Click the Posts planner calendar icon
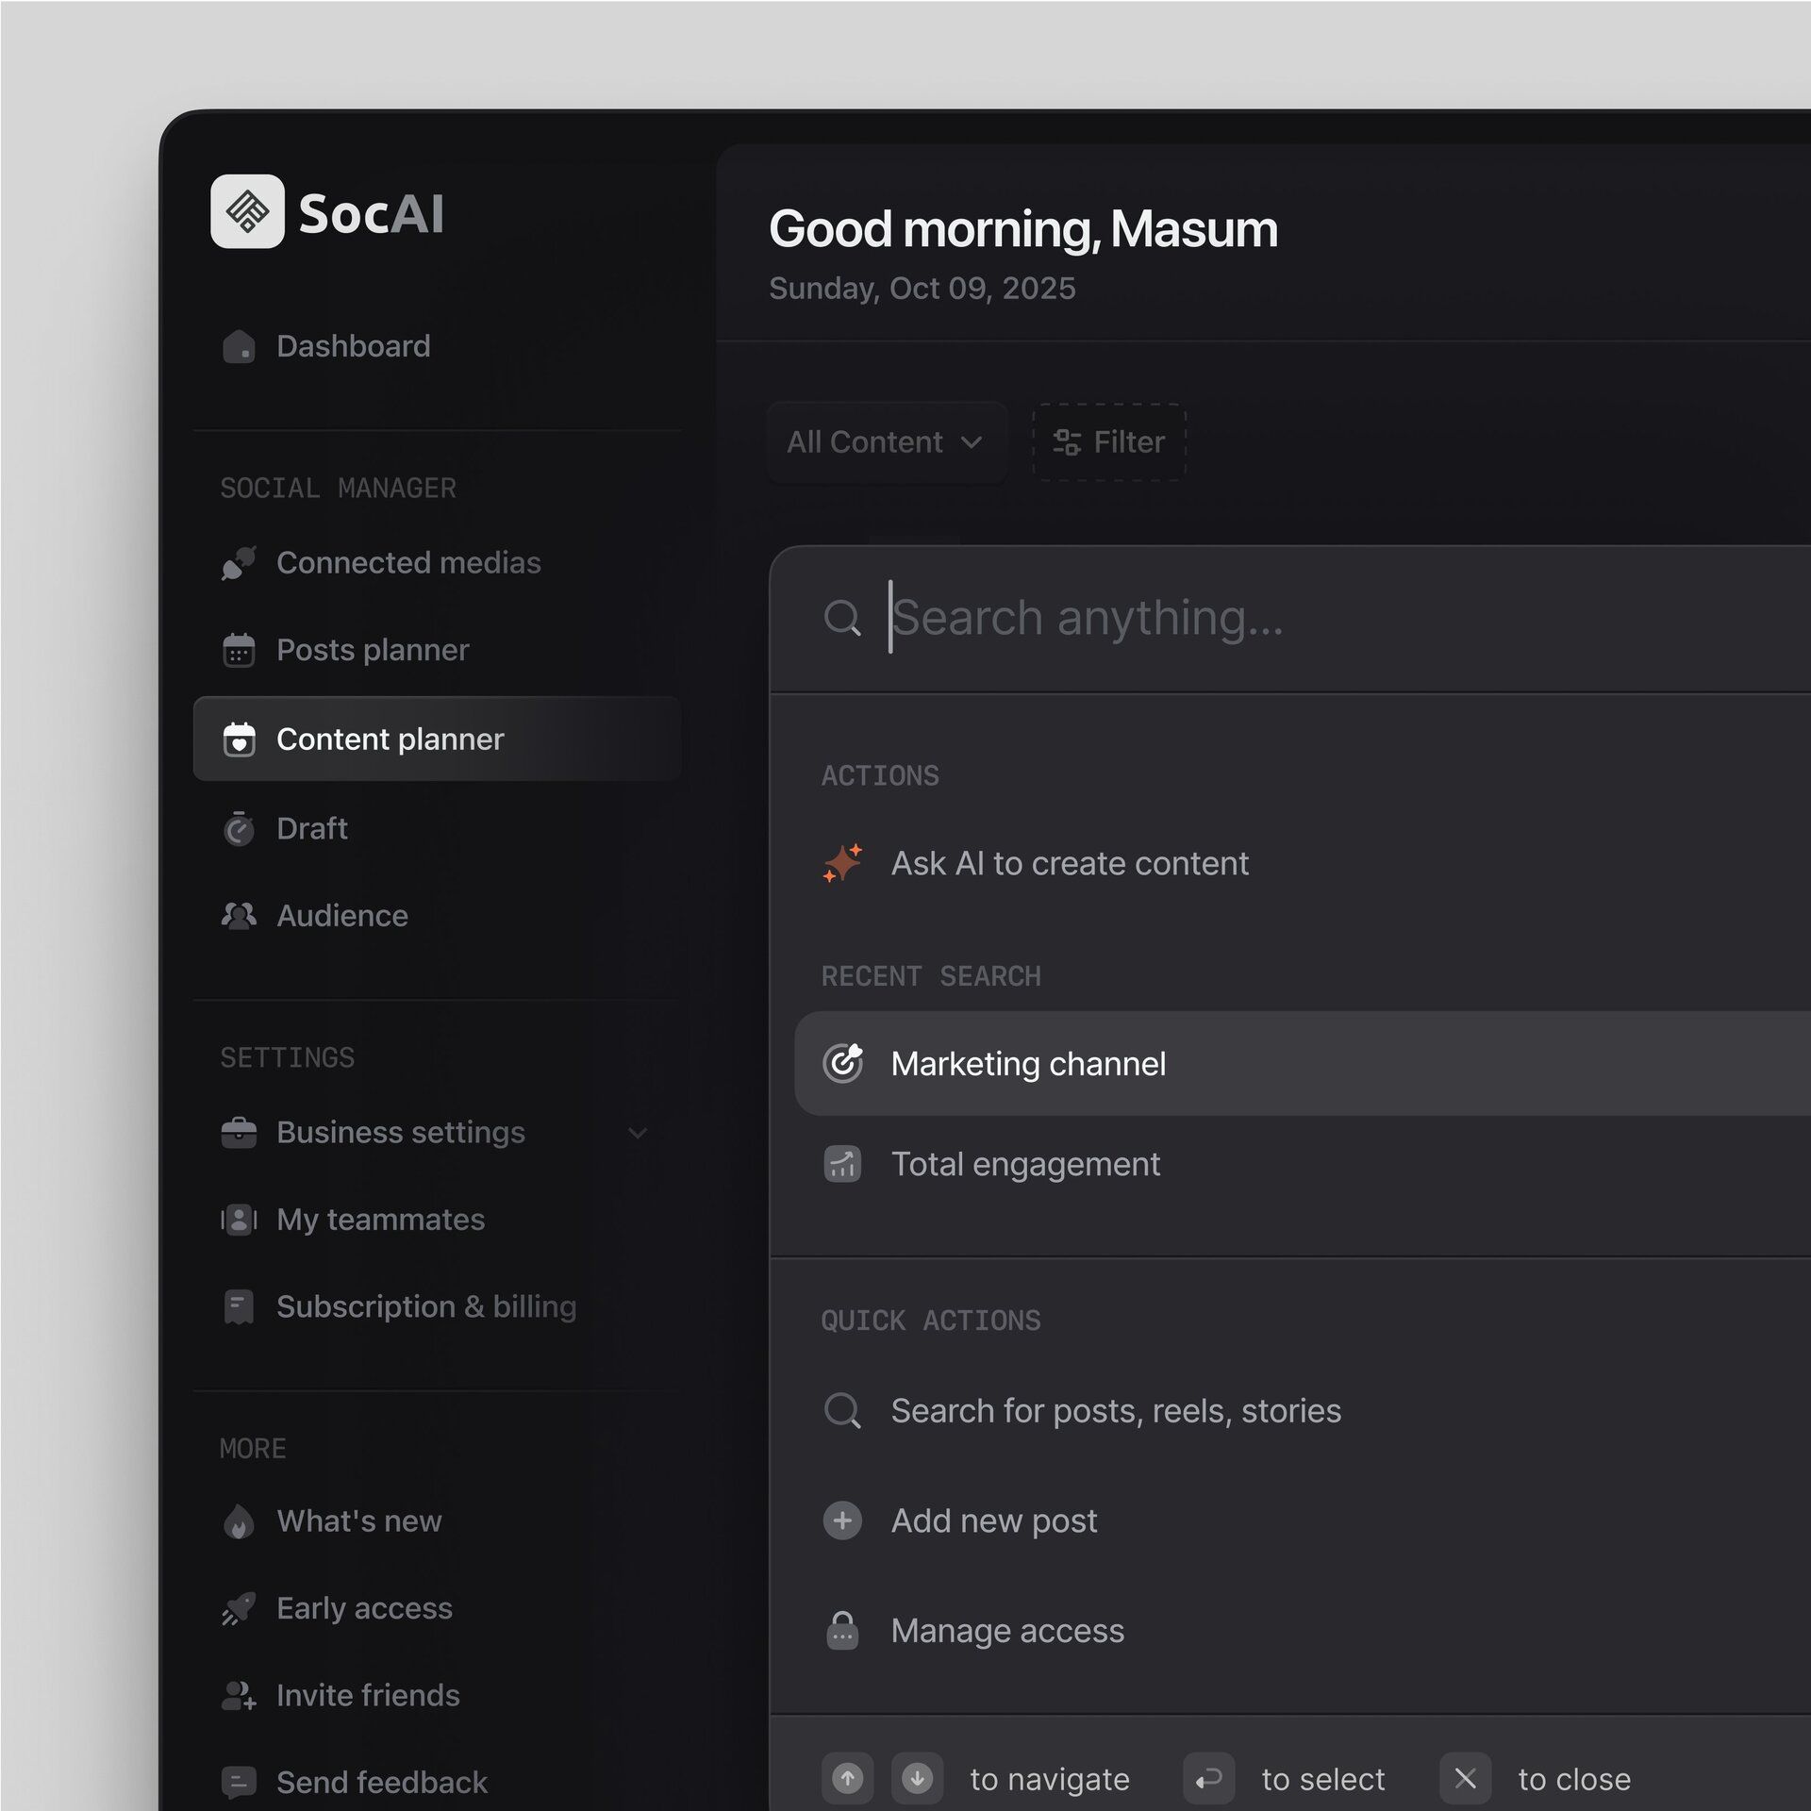Image resolution: width=1811 pixels, height=1811 pixels. pyautogui.click(x=239, y=650)
